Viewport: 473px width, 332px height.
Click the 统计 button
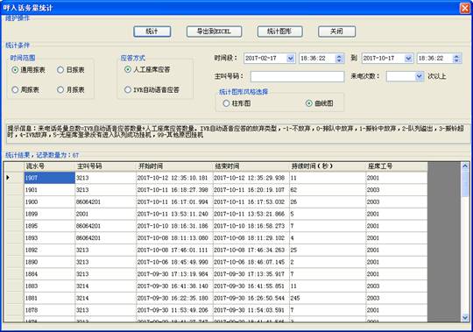point(152,32)
